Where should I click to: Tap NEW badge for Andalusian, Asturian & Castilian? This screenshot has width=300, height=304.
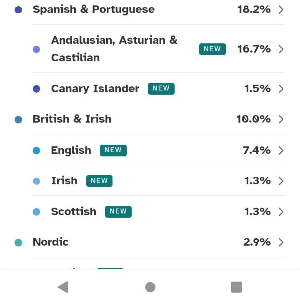click(x=212, y=49)
